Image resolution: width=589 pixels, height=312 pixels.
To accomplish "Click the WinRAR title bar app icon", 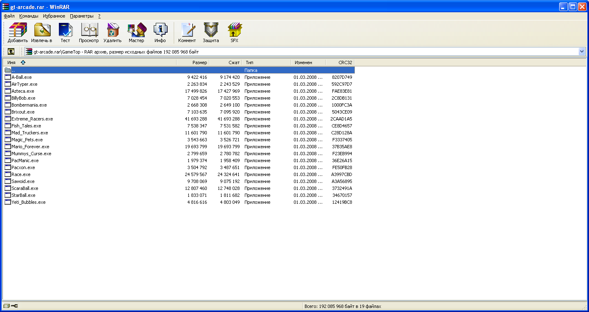I will (x=6, y=6).
